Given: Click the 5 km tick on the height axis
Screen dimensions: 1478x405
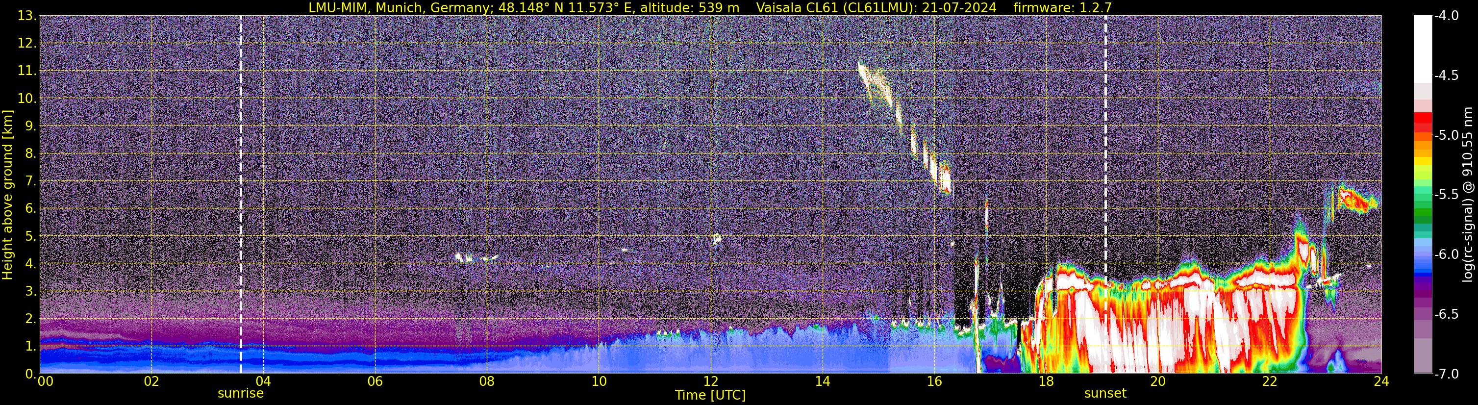Looking at the screenshot, I should tap(30, 236).
